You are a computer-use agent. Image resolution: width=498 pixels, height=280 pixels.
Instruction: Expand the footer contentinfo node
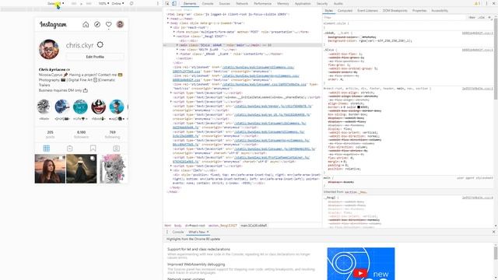click(x=177, y=54)
